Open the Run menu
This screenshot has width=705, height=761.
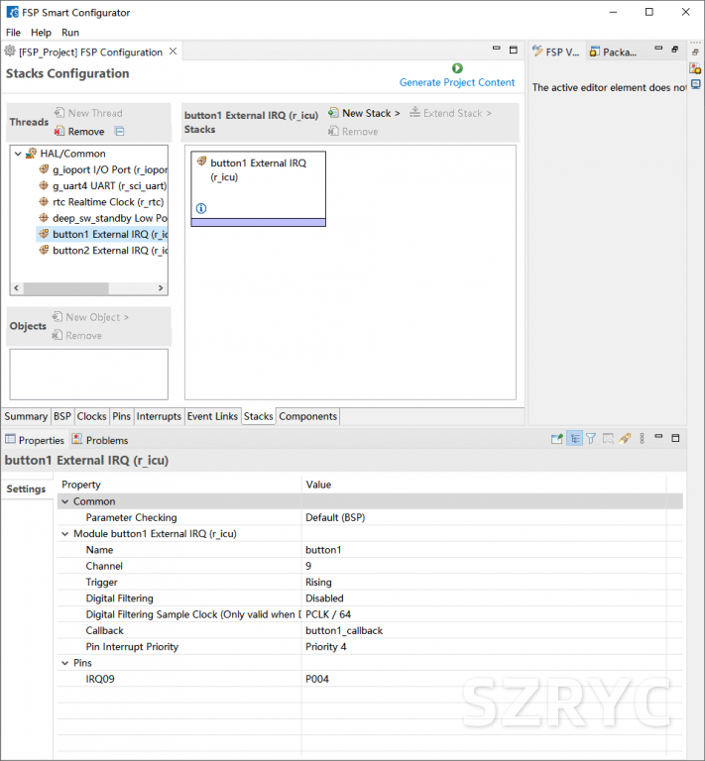coord(70,33)
